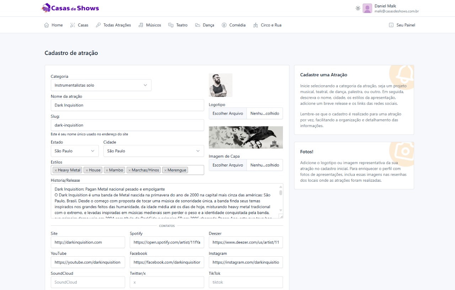Expand the Cidade dropdown
This screenshot has height=290, width=455.
pos(154,151)
